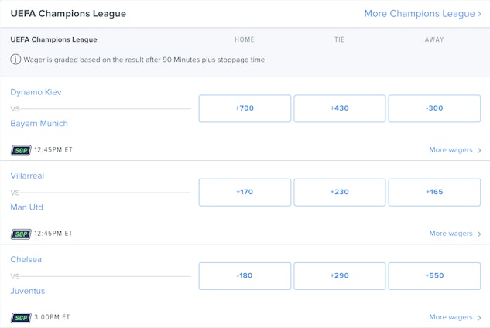This screenshot has height=328, width=490.
Task: Select the +430 tie odds
Action: pyautogui.click(x=340, y=108)
